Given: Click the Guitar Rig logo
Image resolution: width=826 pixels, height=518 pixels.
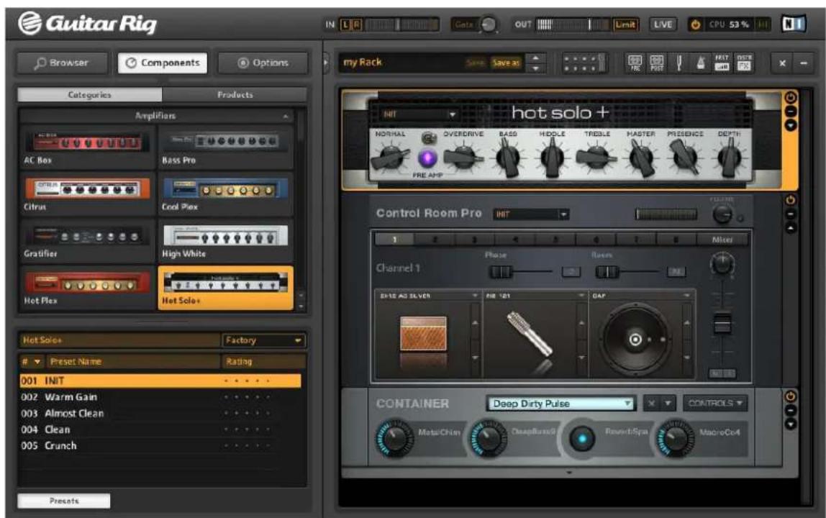Looking at the screenshot, I should (88, 24).
